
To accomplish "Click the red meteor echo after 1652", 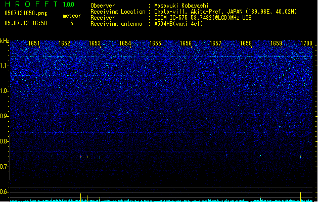I will [x=81, y=157].
